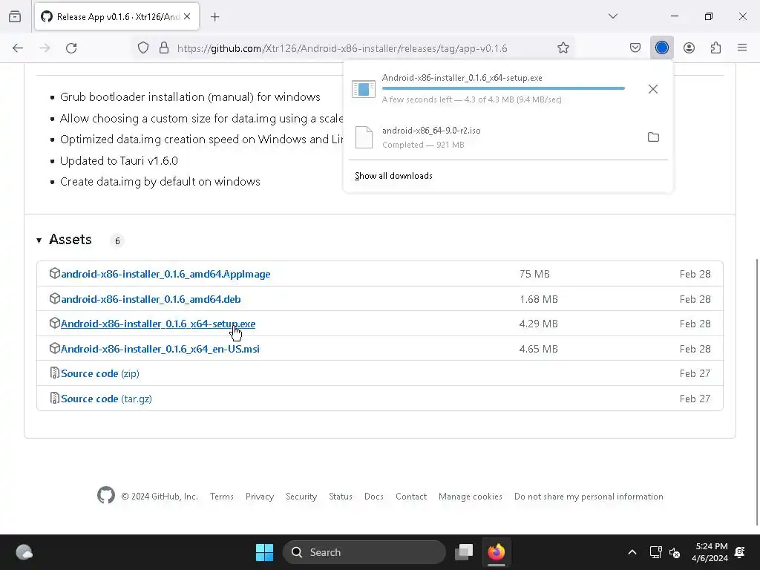Download Source code (tar.gz)
The width and height of the screenshot is (760, 570).
107,399
